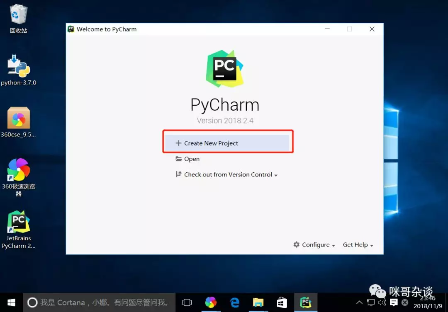Close the Welcome to PyCharm window
This screenshot has width=448, height=312.
(372, 29)
